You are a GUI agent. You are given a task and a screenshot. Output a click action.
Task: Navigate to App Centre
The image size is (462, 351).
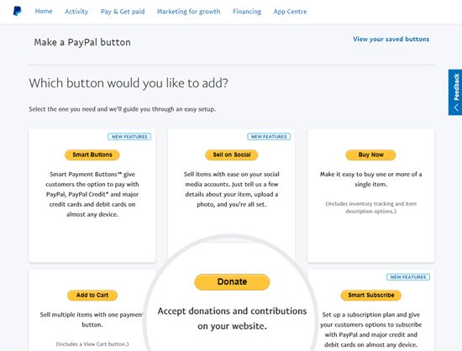[x=291, y=12]
